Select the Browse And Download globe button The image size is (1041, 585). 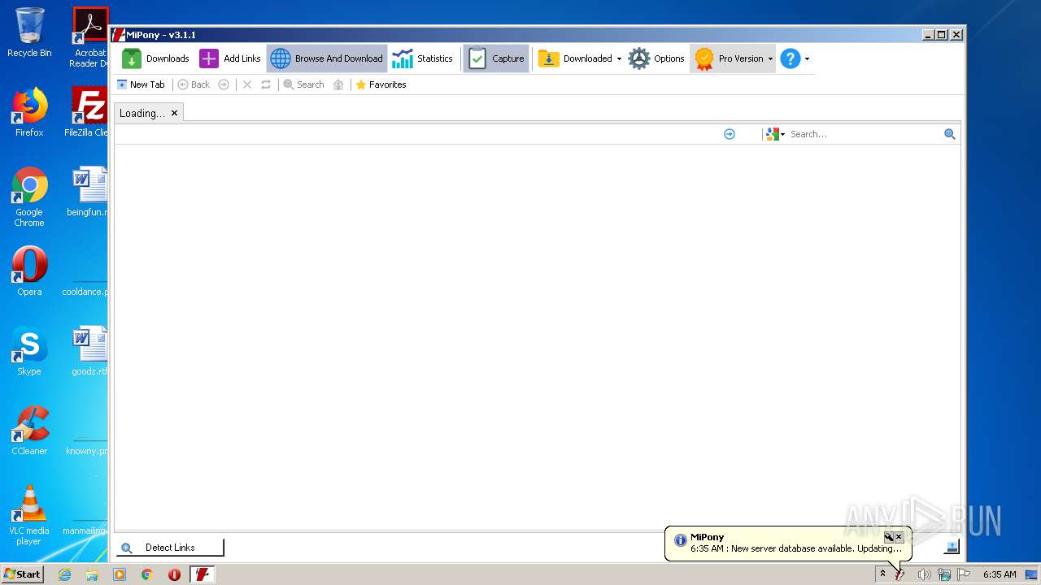coord(327,58)
